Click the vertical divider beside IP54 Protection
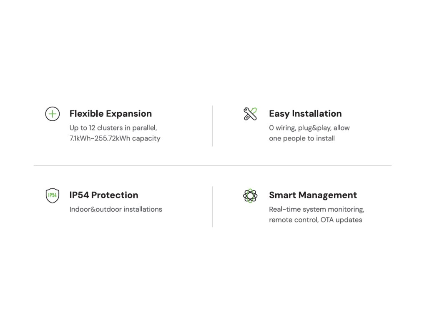Viewport: 427px width, 320px height. (213, 207)
